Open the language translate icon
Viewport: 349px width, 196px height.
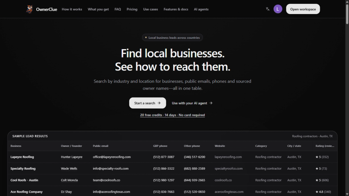coord(268,9)
